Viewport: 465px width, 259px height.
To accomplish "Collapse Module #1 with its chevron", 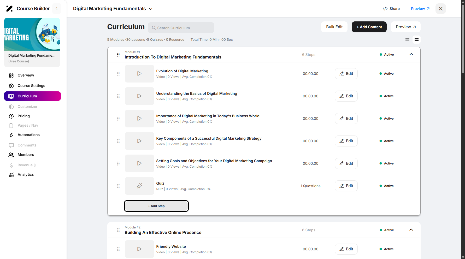I will pos(411,54).
